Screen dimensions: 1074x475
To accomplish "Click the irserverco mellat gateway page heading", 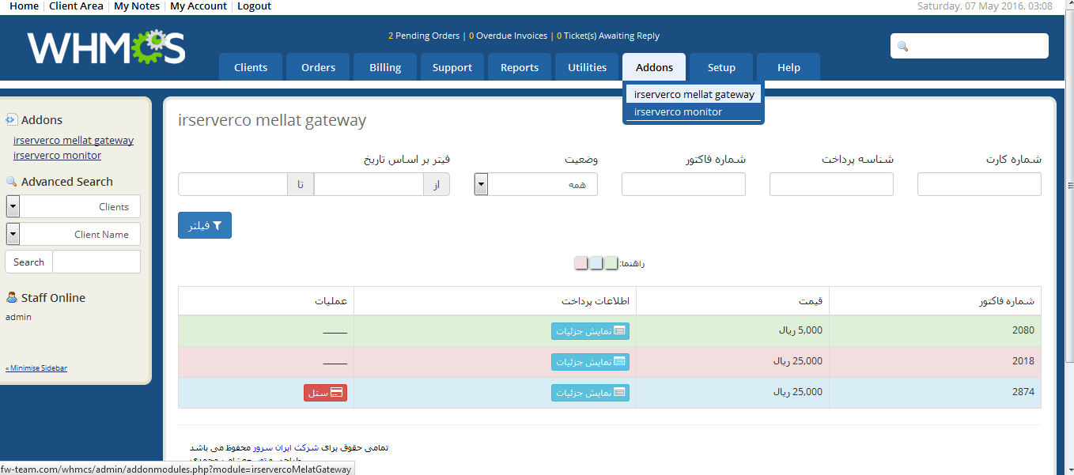I will [x=272, y=120].
